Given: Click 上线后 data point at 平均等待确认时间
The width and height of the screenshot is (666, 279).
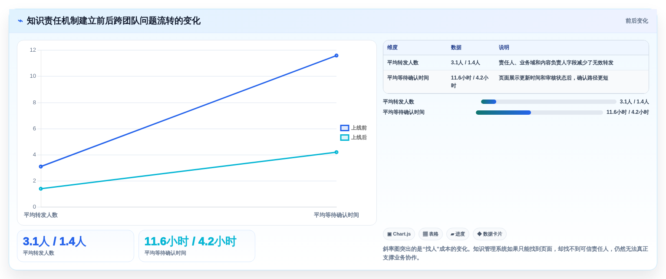Looking at the screenshot, I should pos(336,152).
